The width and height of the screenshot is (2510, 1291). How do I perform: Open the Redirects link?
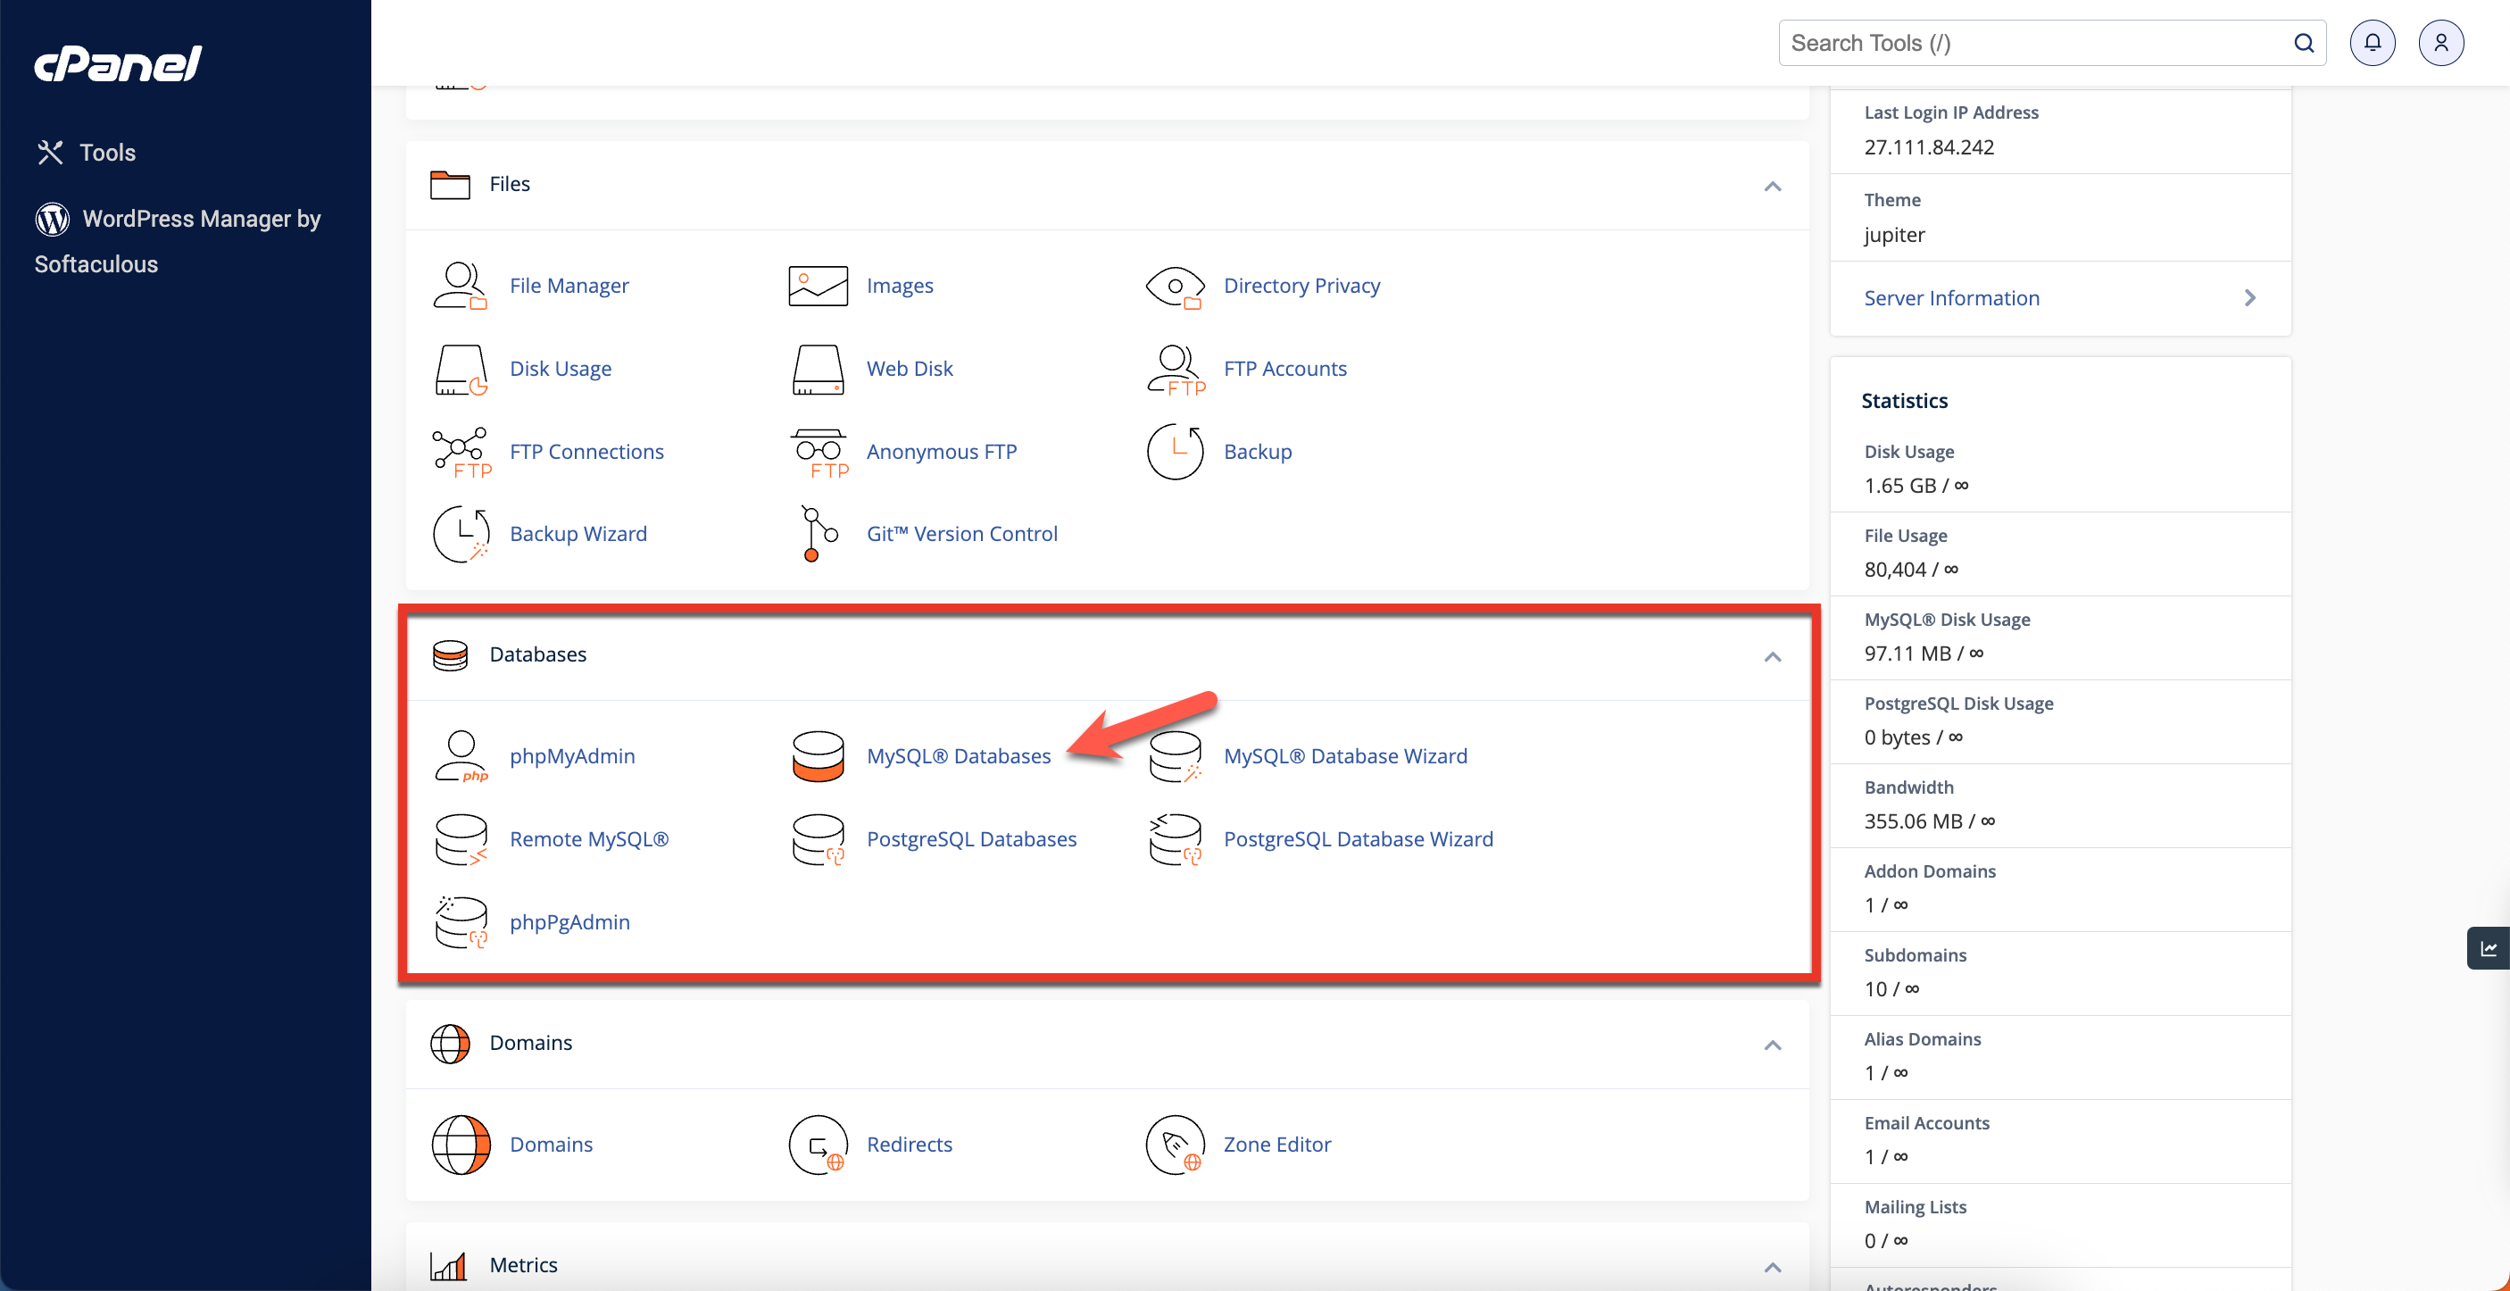tap(909, 1144)
